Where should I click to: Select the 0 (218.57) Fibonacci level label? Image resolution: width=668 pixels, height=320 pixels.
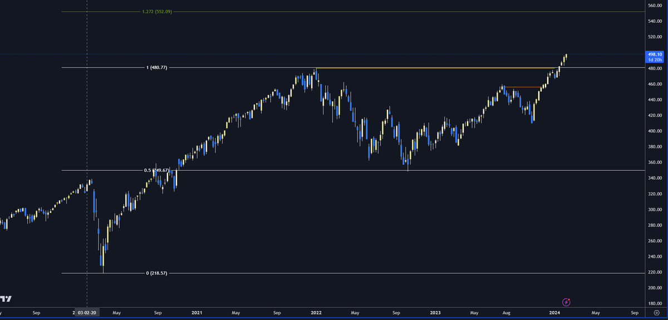(x=156, y=273)
